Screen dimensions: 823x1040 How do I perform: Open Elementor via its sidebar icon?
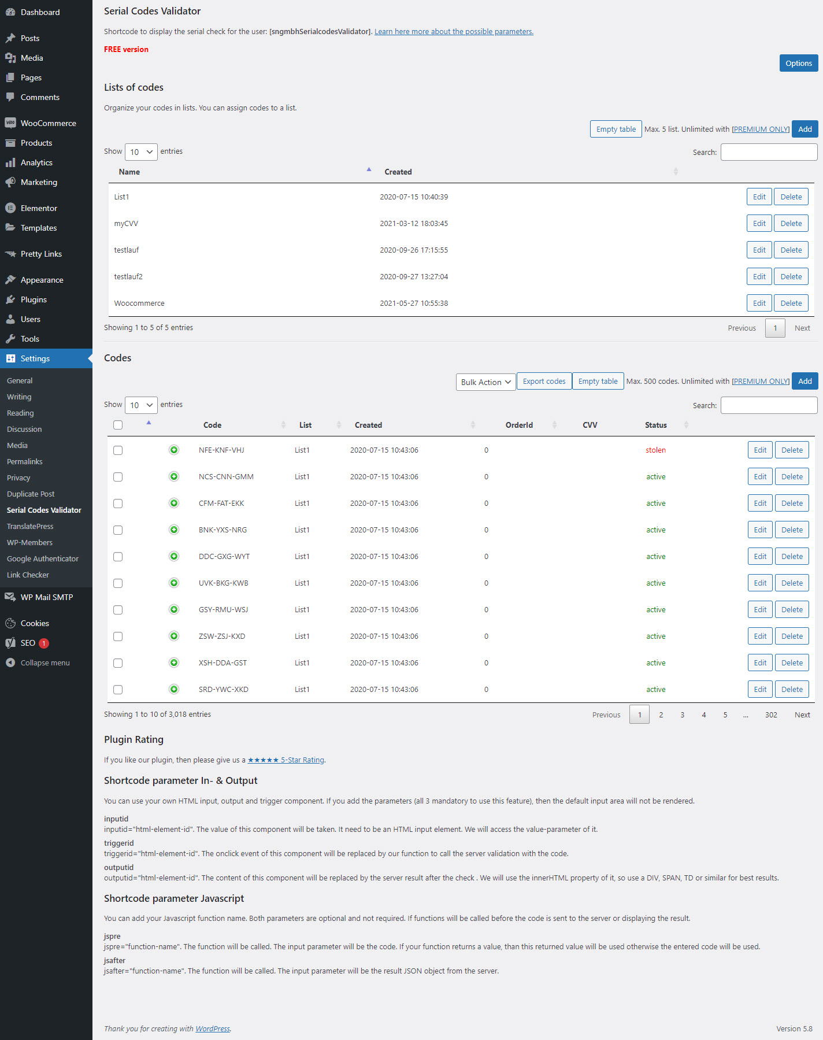tap(10, 208)
